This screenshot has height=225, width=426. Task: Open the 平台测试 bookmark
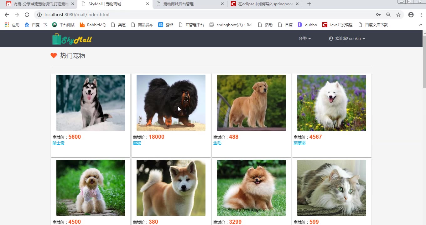[x=63, y=25]
